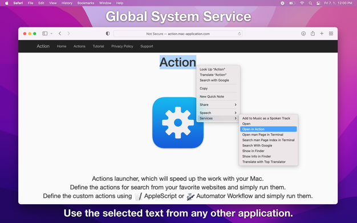Choose New Quick Note
This screenshot has width=357, height=223.
coord(218,96)
